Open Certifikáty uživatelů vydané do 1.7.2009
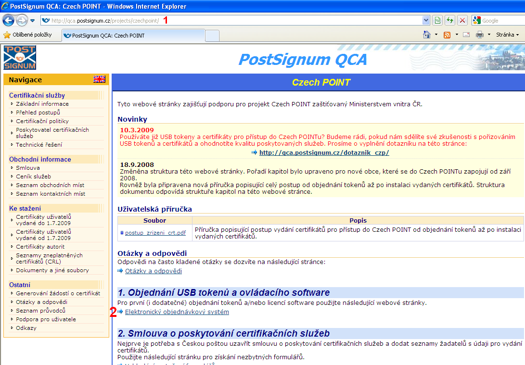The height and width of the screenshot is (365, 525). (43, 220)
